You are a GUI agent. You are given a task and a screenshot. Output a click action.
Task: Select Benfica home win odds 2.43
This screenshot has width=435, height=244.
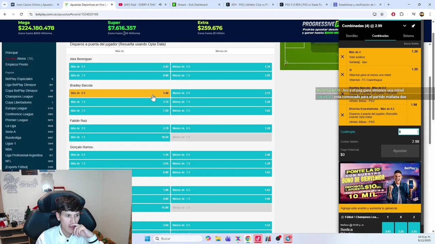click(388, 228)
